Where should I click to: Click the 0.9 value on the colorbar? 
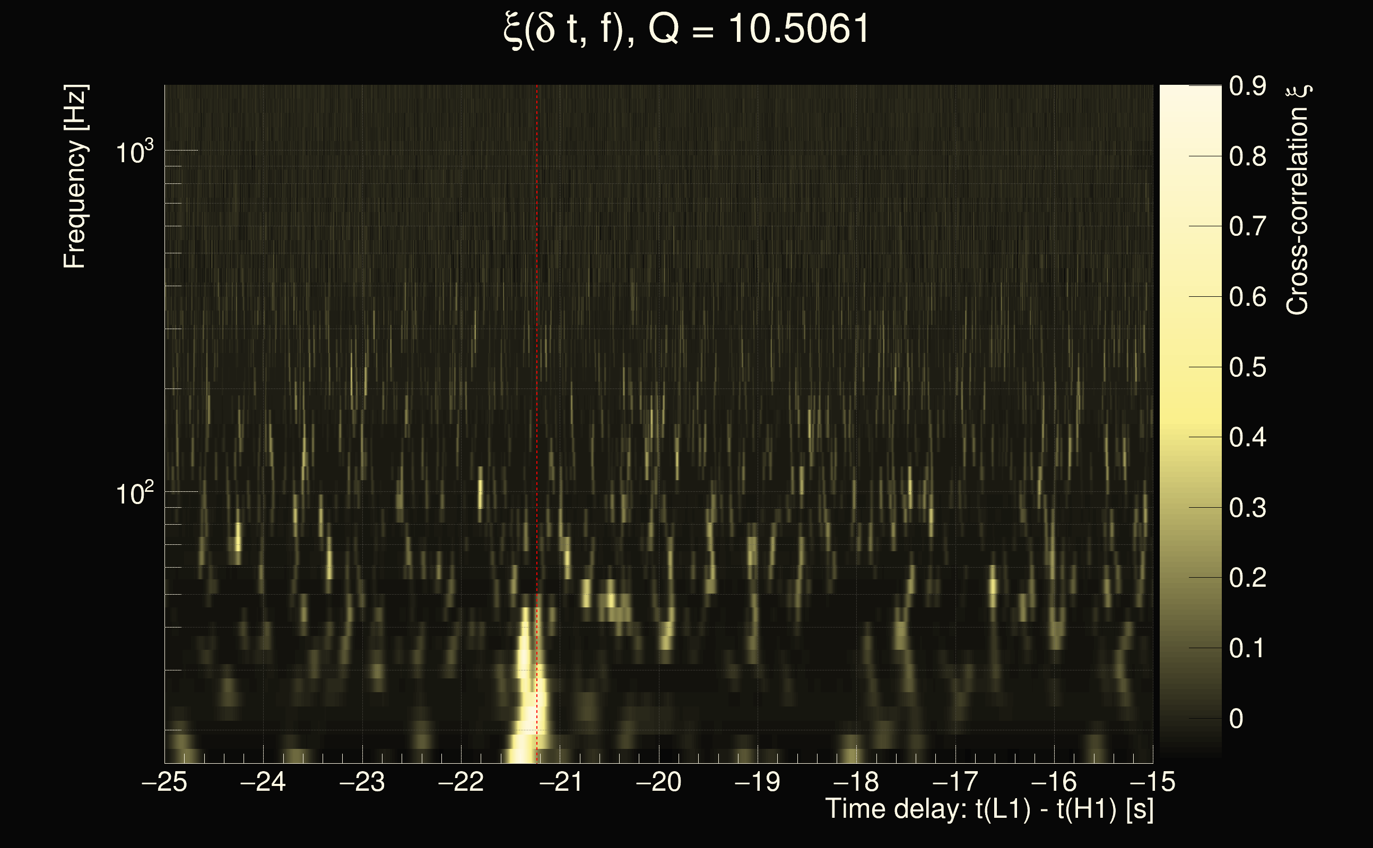(x=1247, y=86)
